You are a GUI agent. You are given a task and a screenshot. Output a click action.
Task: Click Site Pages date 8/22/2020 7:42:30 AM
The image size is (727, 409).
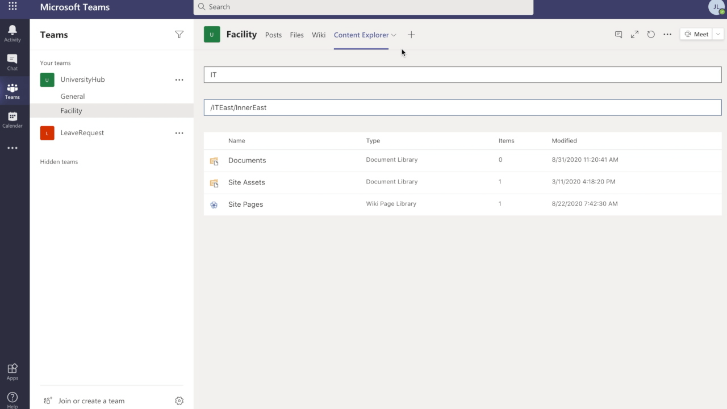pos(584,204)
